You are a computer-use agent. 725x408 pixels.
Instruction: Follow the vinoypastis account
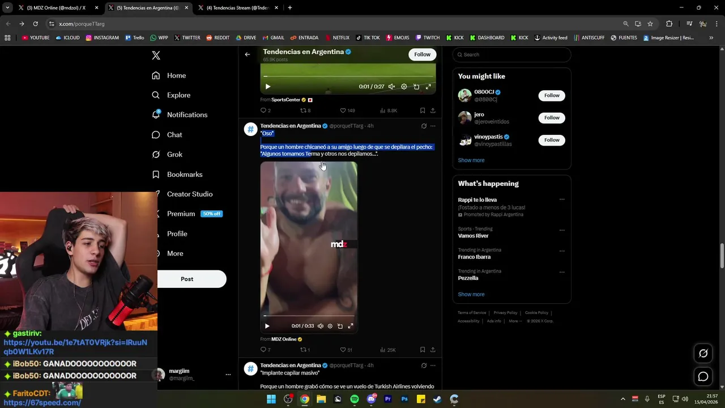552,140
